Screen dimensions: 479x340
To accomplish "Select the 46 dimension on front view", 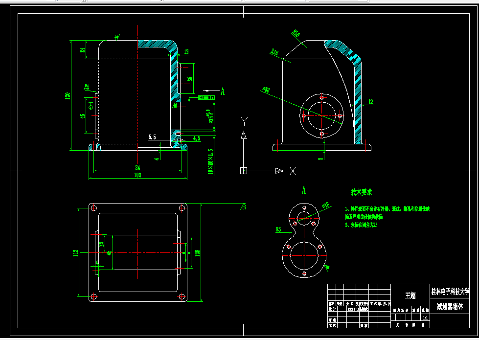I will 83,116.
